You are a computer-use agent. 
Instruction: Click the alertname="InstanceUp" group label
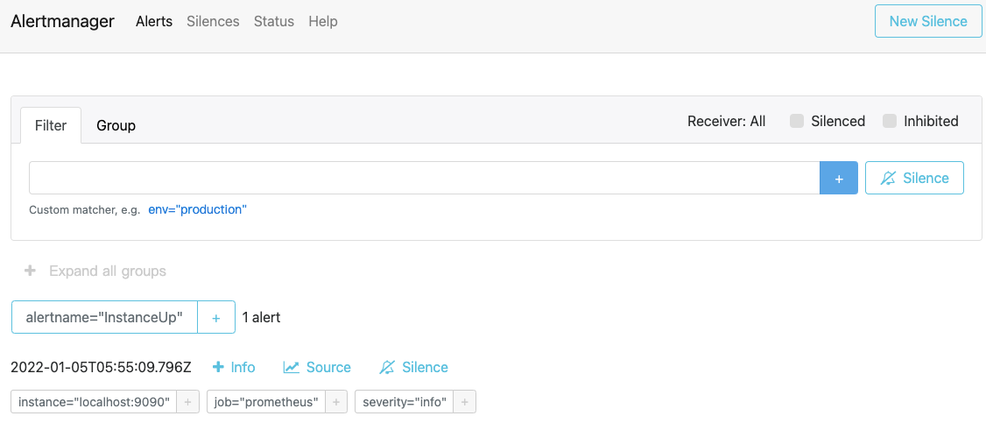coord(104,317)
